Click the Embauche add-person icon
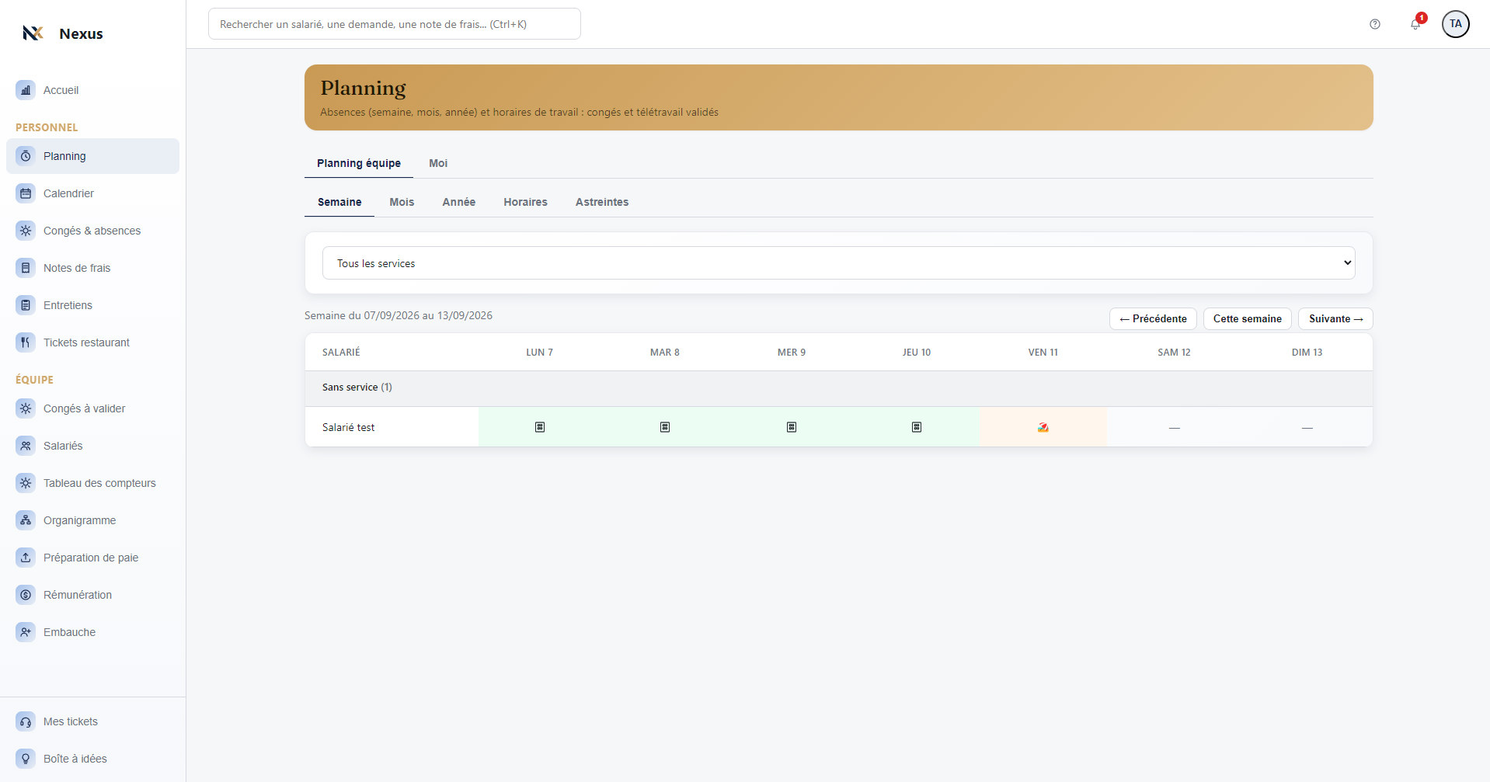The height and width of the screenshot is (782, 1490). pos(26,632)
